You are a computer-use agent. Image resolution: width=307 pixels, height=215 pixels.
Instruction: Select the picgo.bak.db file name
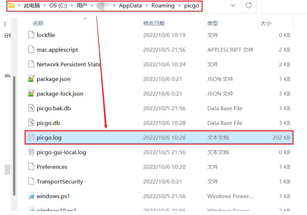tap(54, 108)
